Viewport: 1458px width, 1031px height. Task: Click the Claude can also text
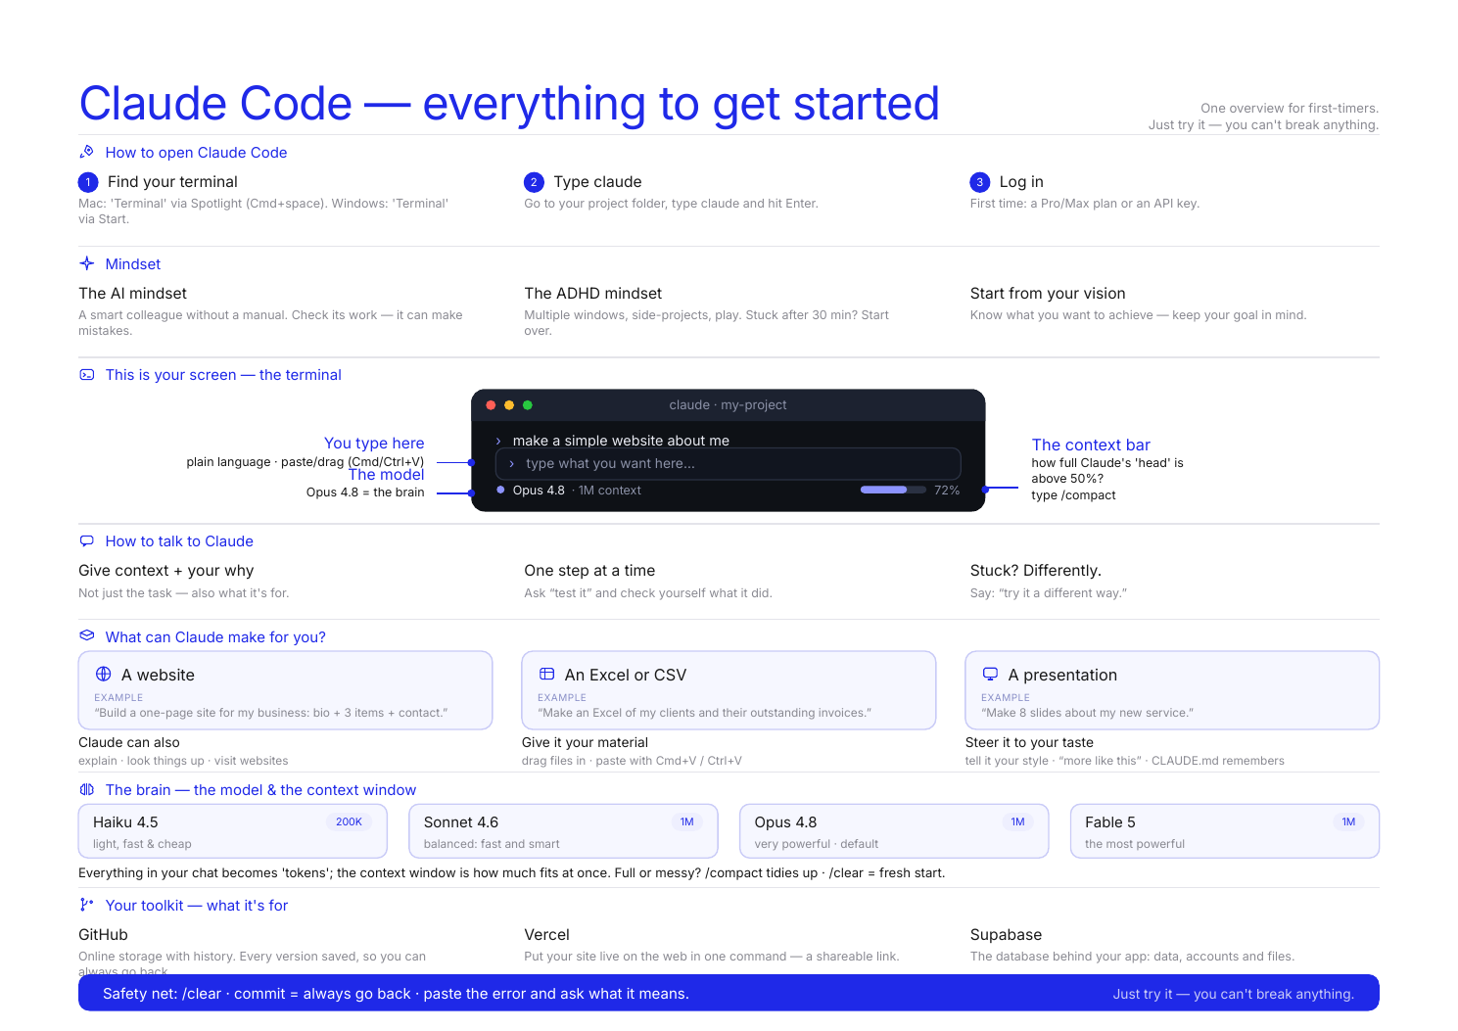tap(129, 743)
